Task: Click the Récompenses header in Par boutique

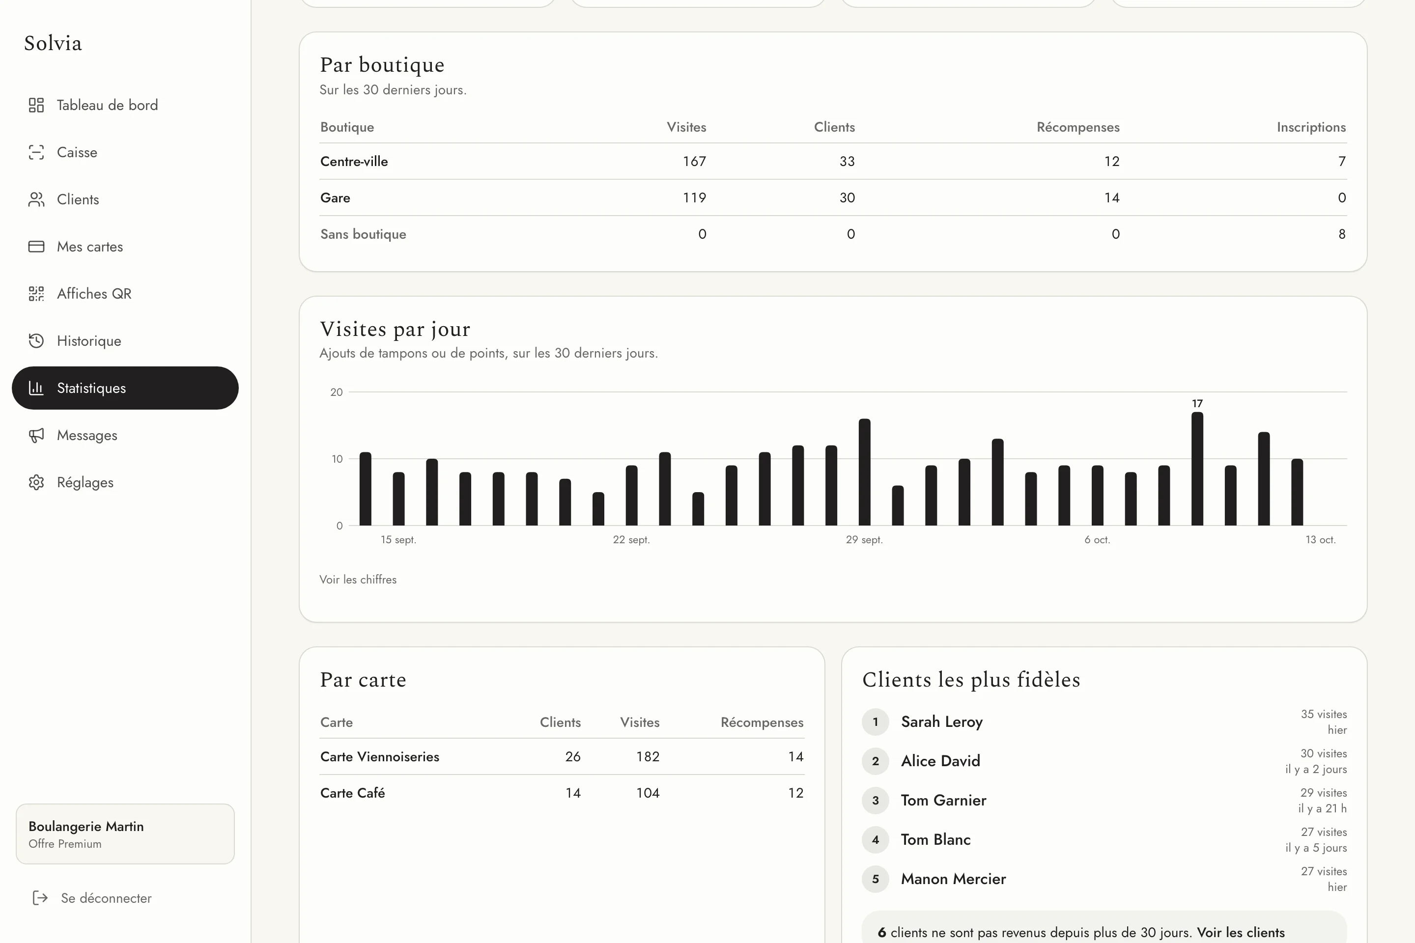Action: click(1077, 127)
